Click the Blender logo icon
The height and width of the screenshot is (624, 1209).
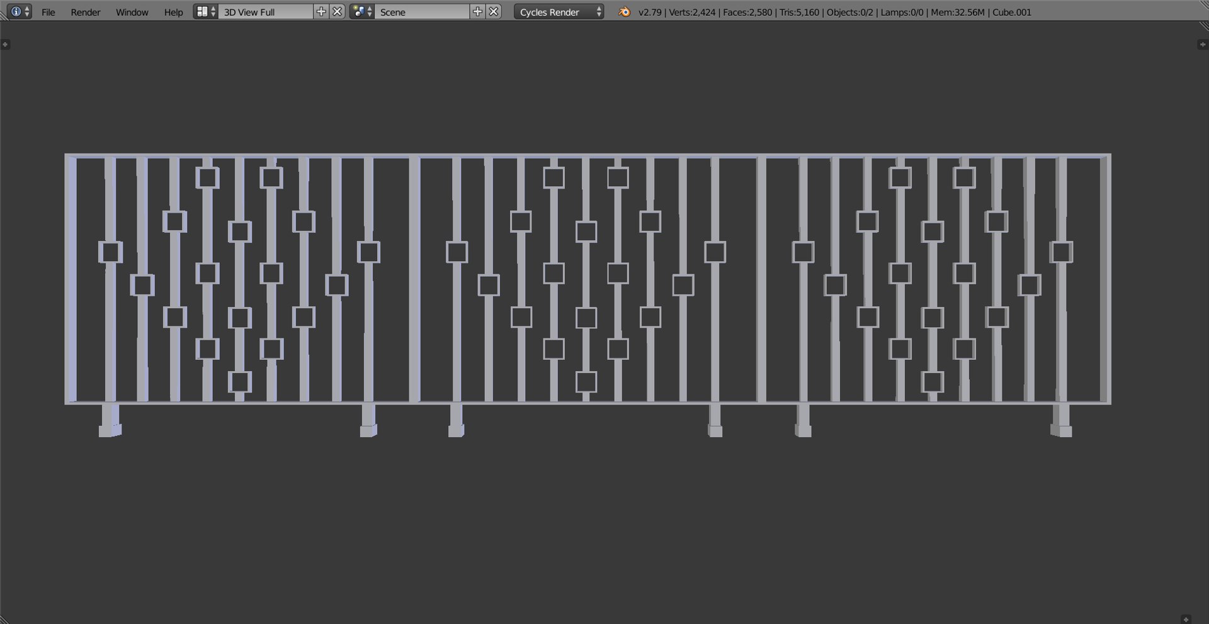point(624,11)
